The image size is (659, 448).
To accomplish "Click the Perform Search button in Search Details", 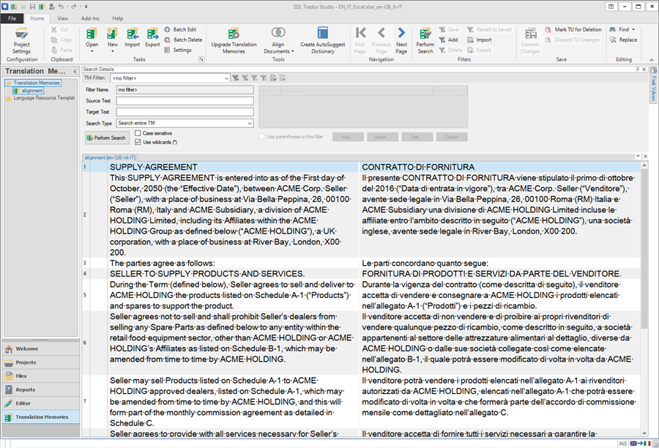I will pyautogui.click(x=106, y=138).
